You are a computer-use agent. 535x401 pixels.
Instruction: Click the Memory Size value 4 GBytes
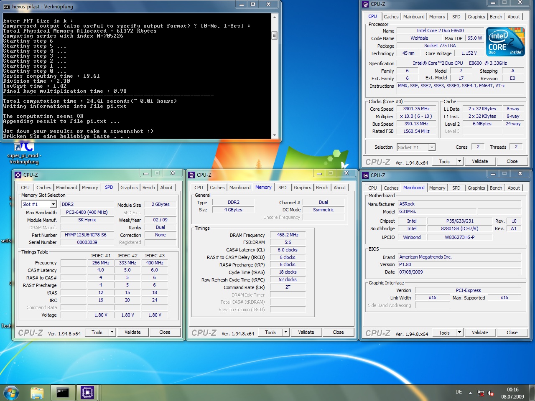[233, 210]
